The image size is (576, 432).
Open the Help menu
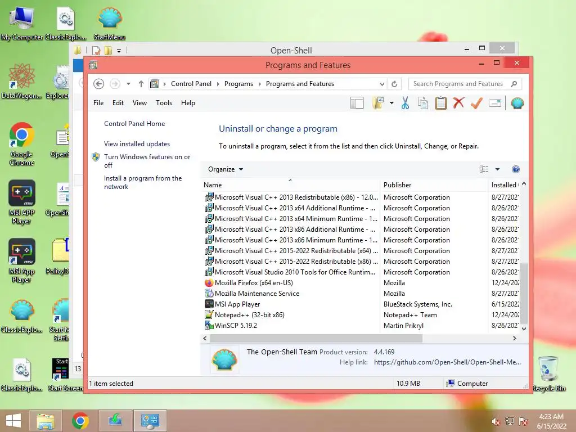coord(188,103)
